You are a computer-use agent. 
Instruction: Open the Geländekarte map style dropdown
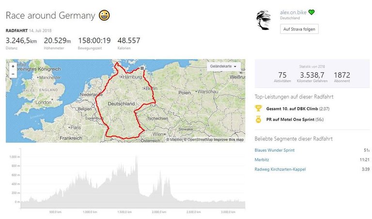point(224,67)
